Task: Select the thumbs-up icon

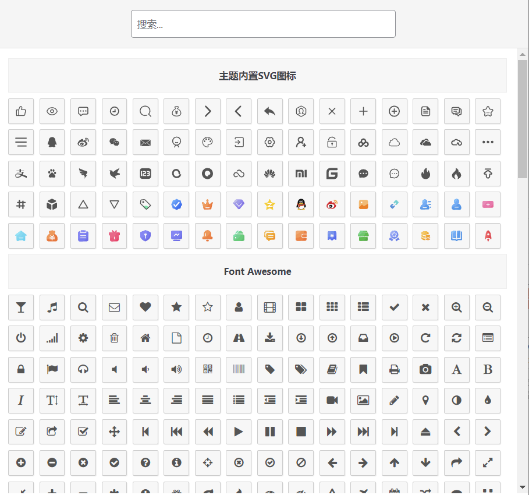Action: (21, 111)
